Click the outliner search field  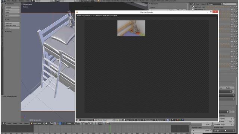pyautogui.click(x=230, y=4)
